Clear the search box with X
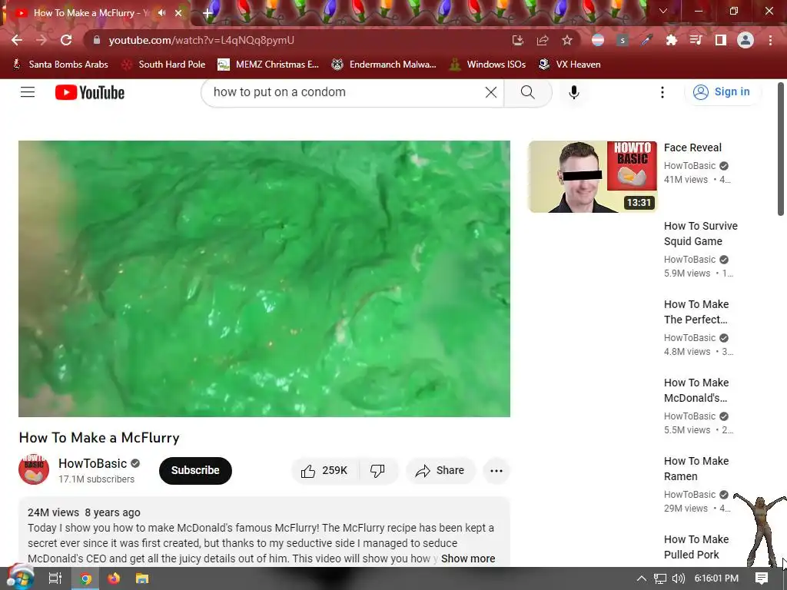 click(491, 92)
